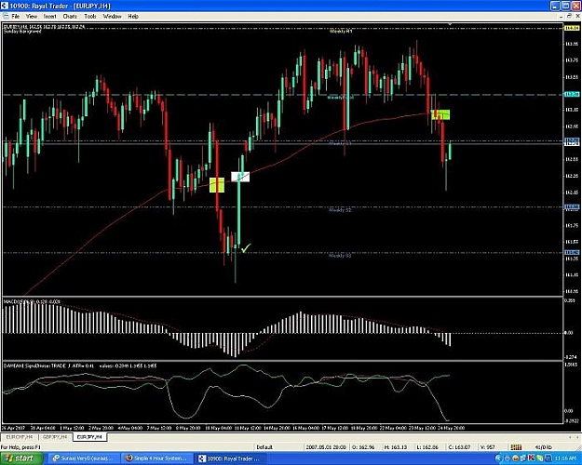Select the yellow-green rectangle near 10 May
Image resolution: width=582 pixels, height=465 pixels.
pyautogui.click(x=217, y=185)
